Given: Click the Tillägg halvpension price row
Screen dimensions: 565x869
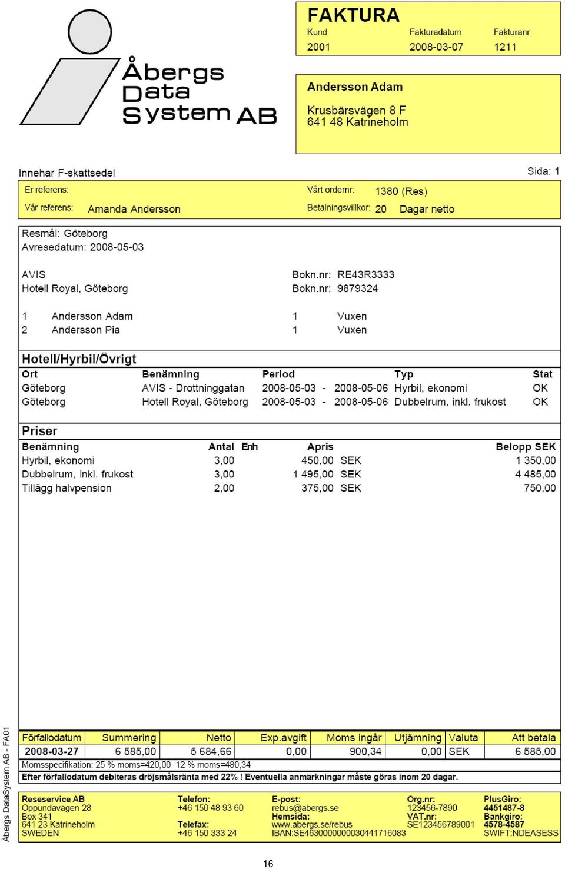Looking at the screenshot, I should (x=288, y=488).
